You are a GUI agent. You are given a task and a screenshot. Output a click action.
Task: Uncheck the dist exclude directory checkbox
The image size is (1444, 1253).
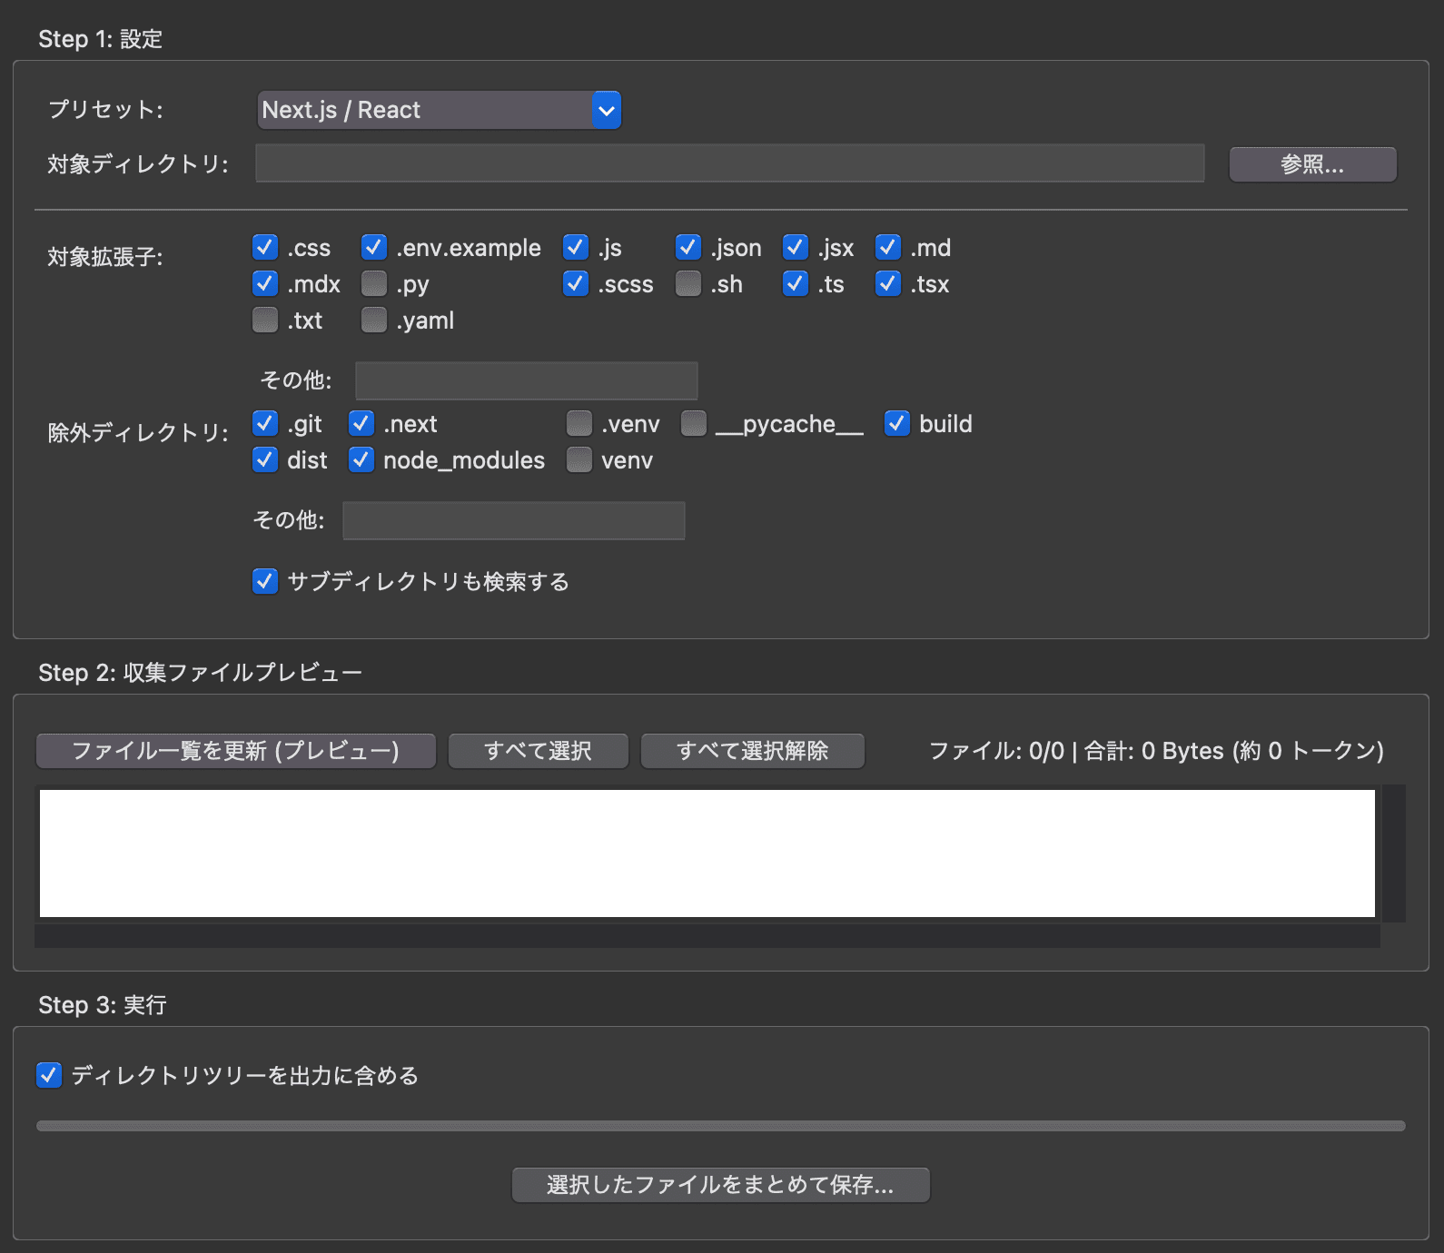(x=264, y=459)
